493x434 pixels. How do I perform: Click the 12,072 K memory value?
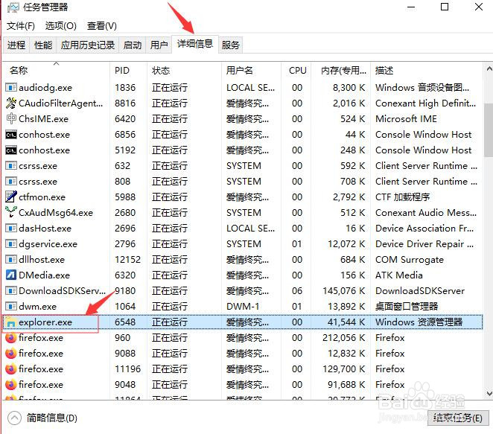point(346,244)
